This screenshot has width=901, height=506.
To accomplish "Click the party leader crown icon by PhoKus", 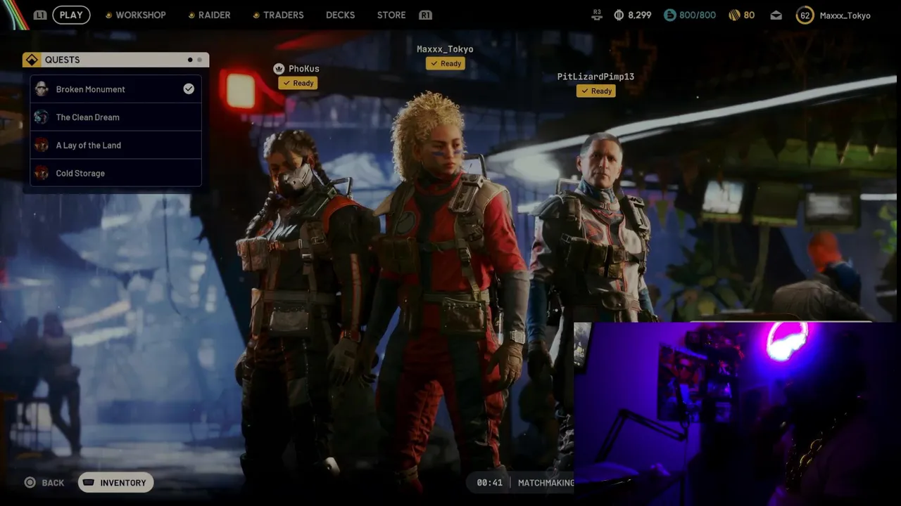I will click(x=279, y=69).
